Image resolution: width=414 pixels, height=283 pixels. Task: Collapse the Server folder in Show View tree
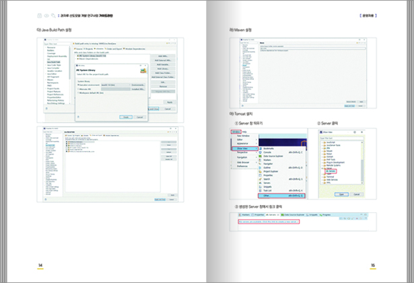click(322, 168)
